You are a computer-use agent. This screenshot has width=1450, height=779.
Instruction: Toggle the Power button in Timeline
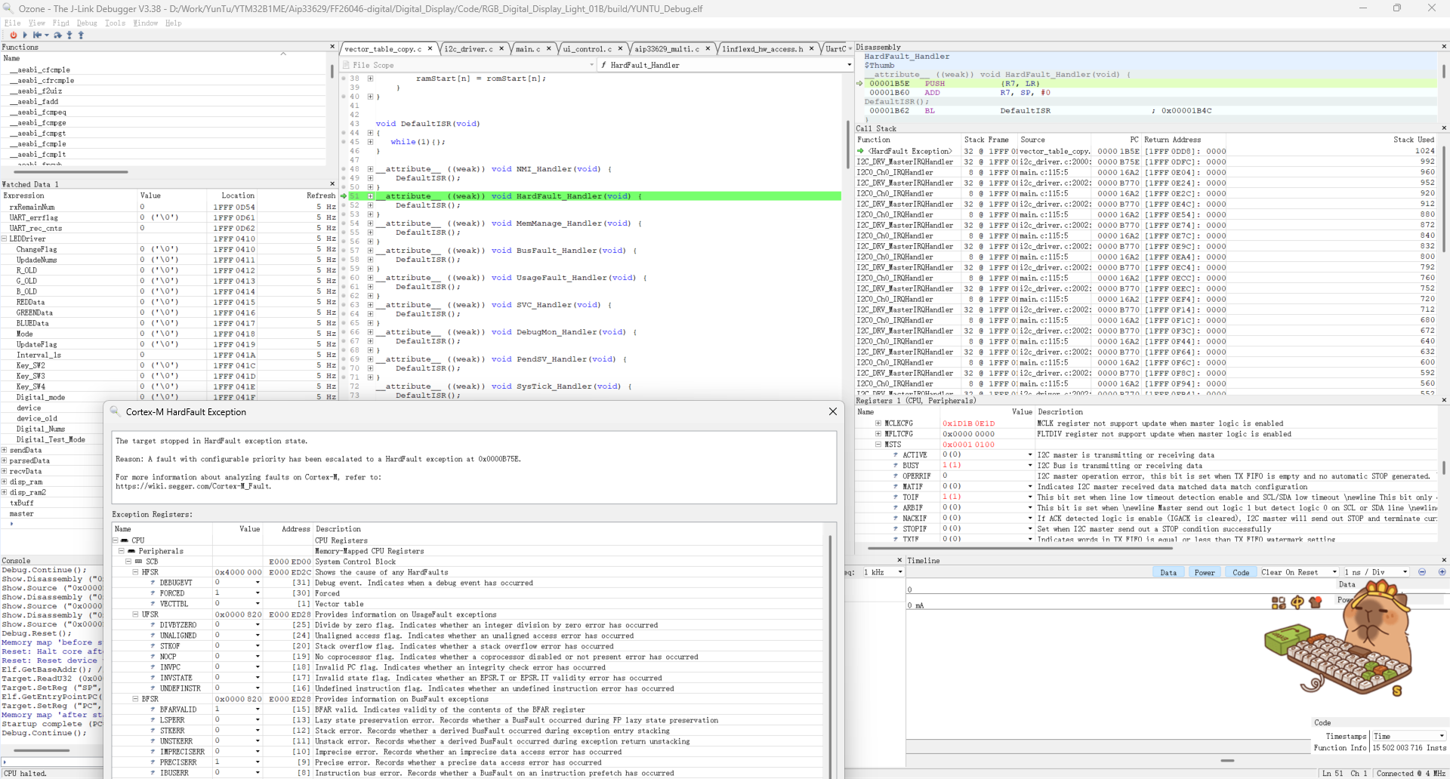tap(1205, 572)
